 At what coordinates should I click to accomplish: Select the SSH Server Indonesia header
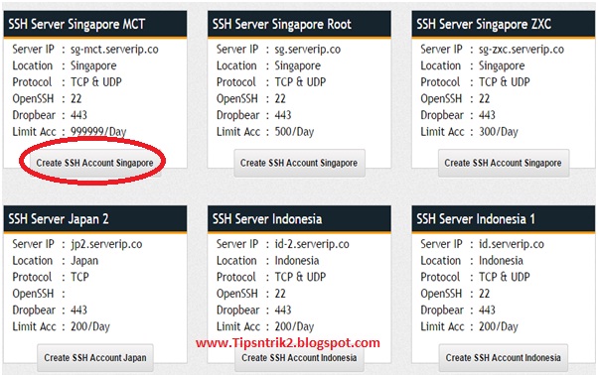pos(299,219)
